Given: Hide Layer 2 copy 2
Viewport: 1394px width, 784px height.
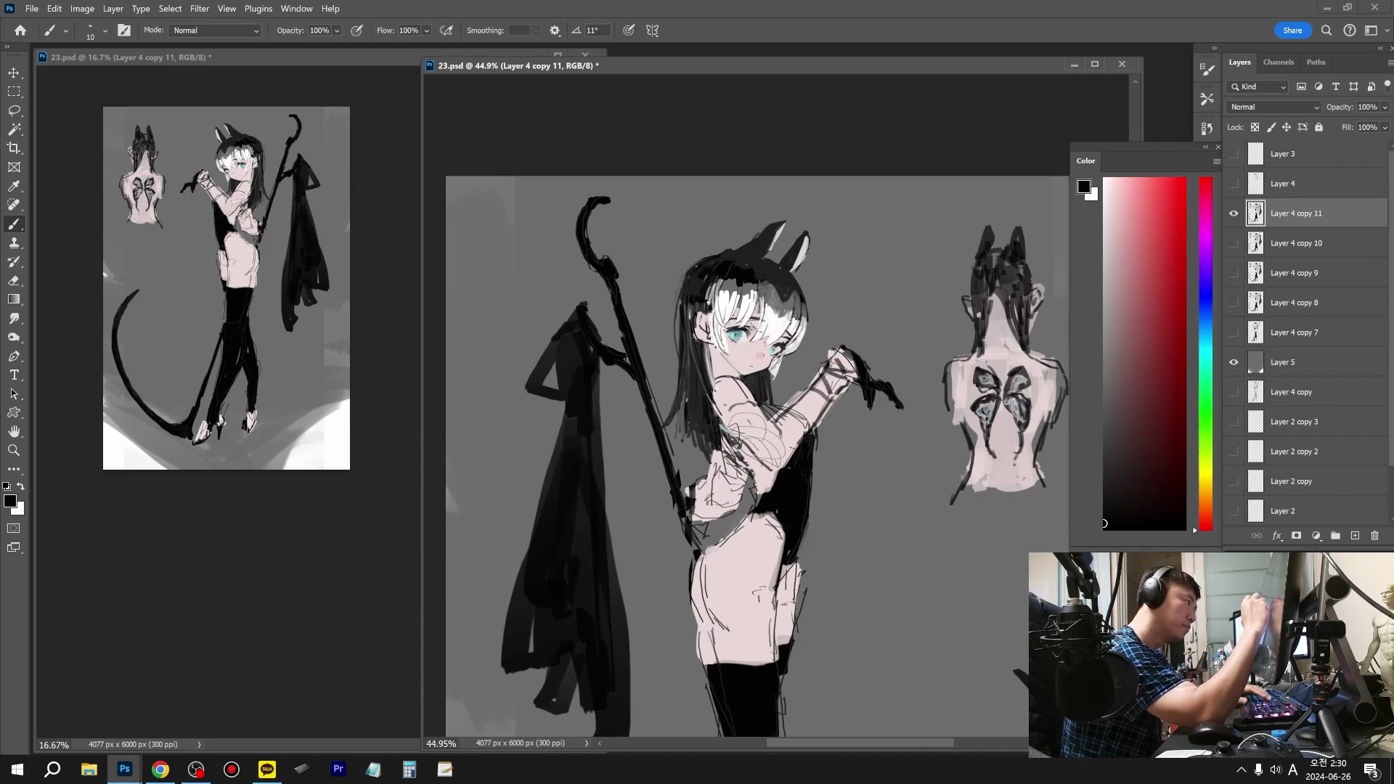Looking at the screenshot, I should coord(1233,451).
